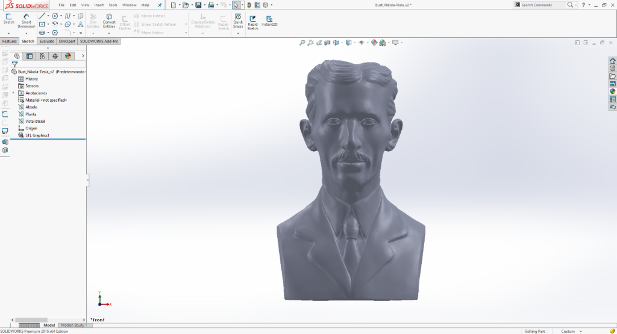Image resolution: width=617 pixels, height=334 pixels.
Task: Click Convert Entities tool
Action: click(x=109, y=21)
